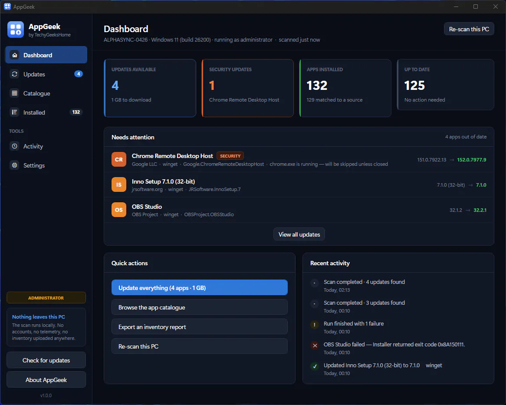The height and width of the screenshot is (405, 506).
Task: Click the '129 matched to a source' text
Action: [334, 100]
